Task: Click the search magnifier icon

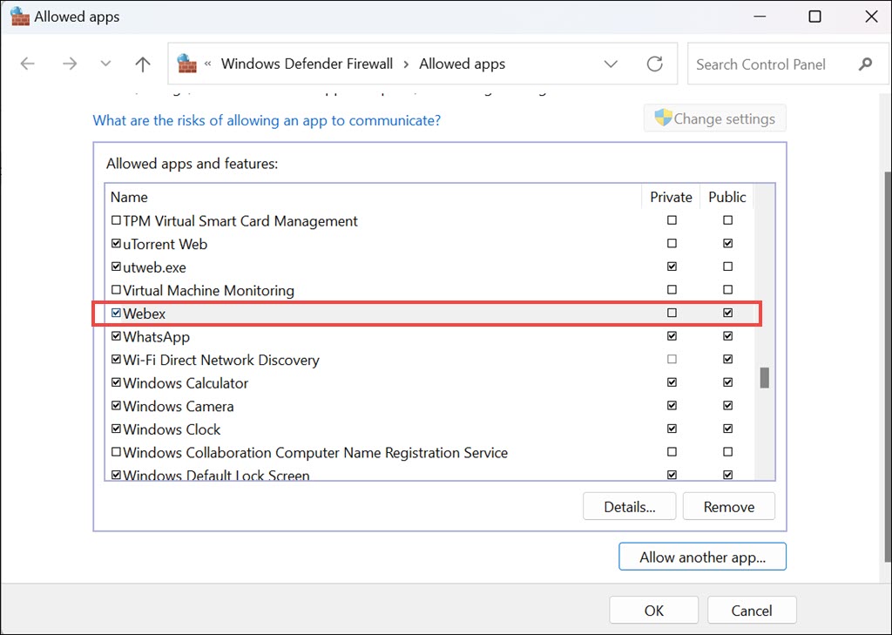Action: point(865,64)
